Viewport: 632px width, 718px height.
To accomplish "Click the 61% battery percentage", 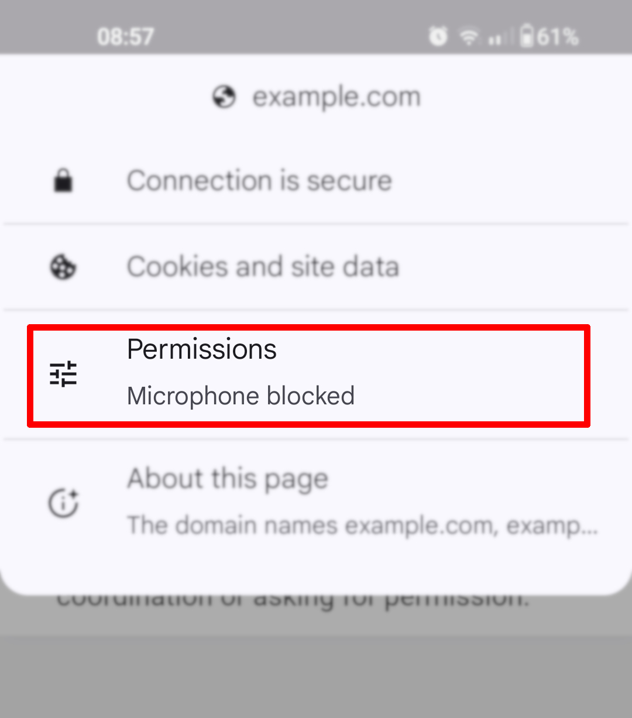I will click(x=557, y=37).
